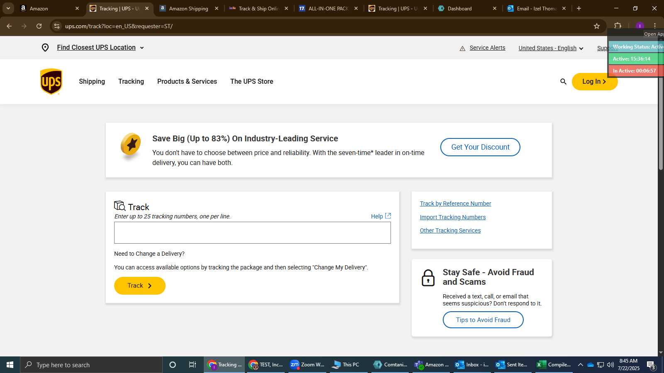
Task: Open Cortana circle icon on taskbar
Action: 173,365
